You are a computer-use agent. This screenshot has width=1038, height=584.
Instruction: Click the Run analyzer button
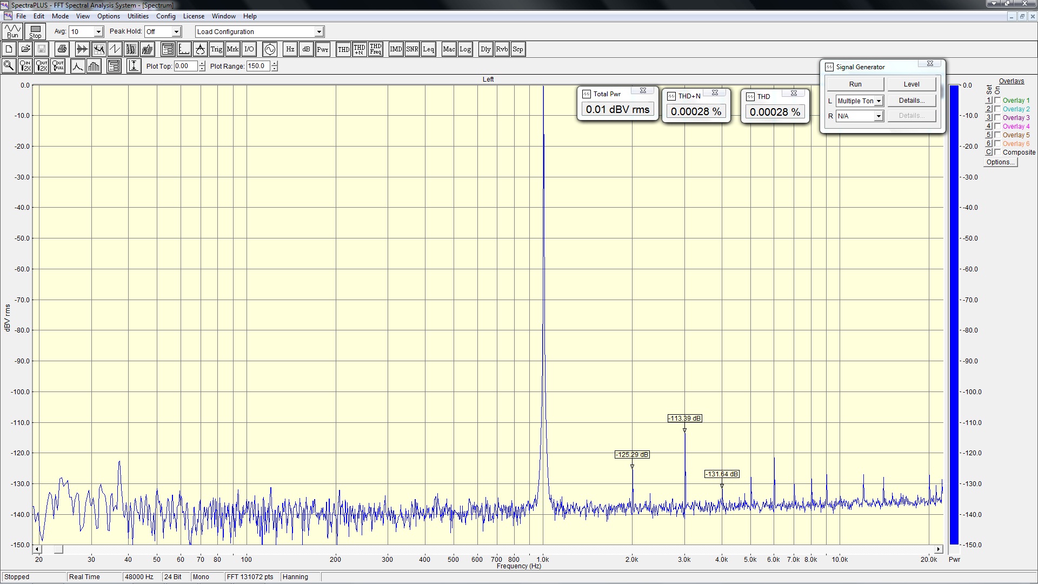[x=12, y=31]
